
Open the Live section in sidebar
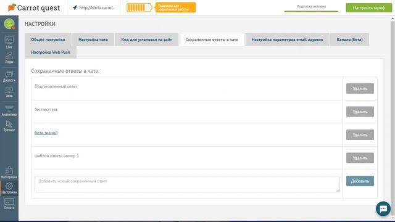point(9,43)
